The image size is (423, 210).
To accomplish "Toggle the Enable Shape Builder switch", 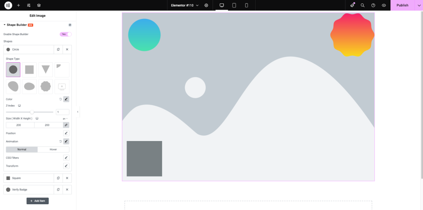I will click(x=66, y=34).
